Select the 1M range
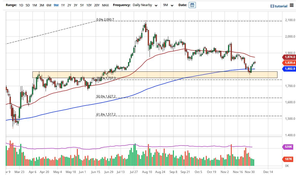 click(34, 5)
